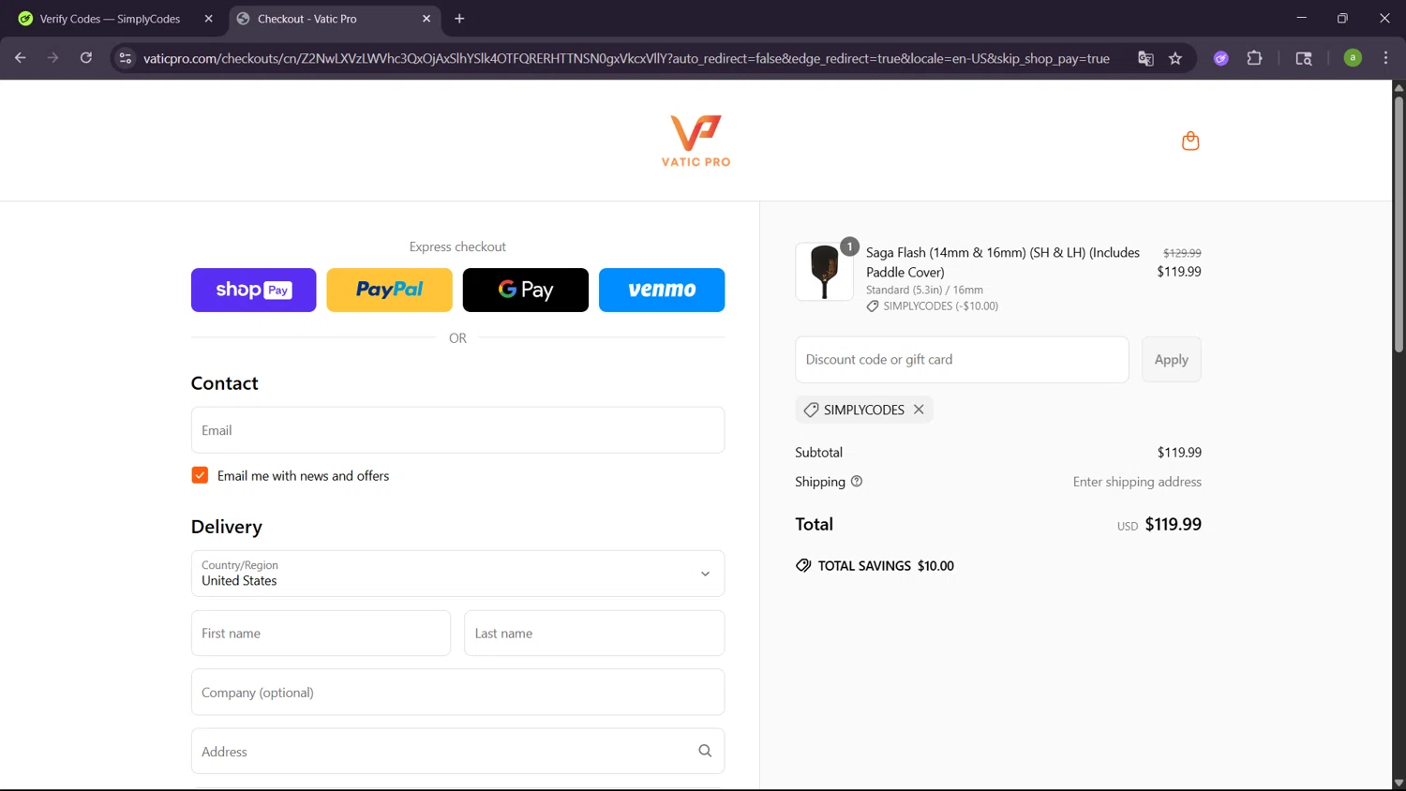Focus the Last name field
1406x791 pixels.
(594, 634)
